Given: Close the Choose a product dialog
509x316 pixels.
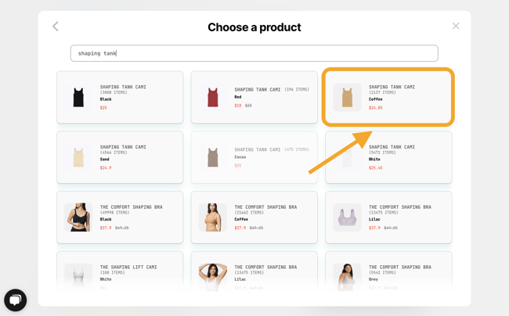Looking at the screenshot, I should click(x=456, y=26).
